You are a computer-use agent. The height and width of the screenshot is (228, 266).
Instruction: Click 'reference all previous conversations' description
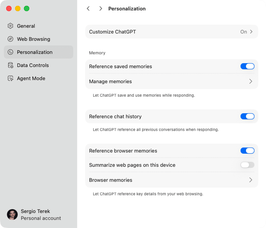[156, 129]
